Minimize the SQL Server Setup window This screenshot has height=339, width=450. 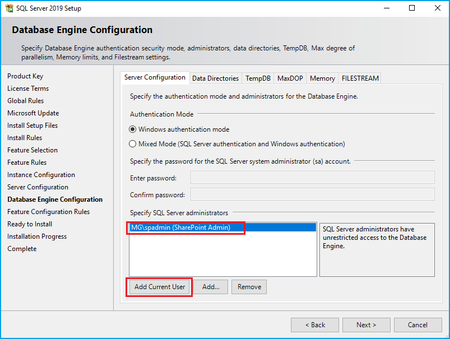[386, 8]
